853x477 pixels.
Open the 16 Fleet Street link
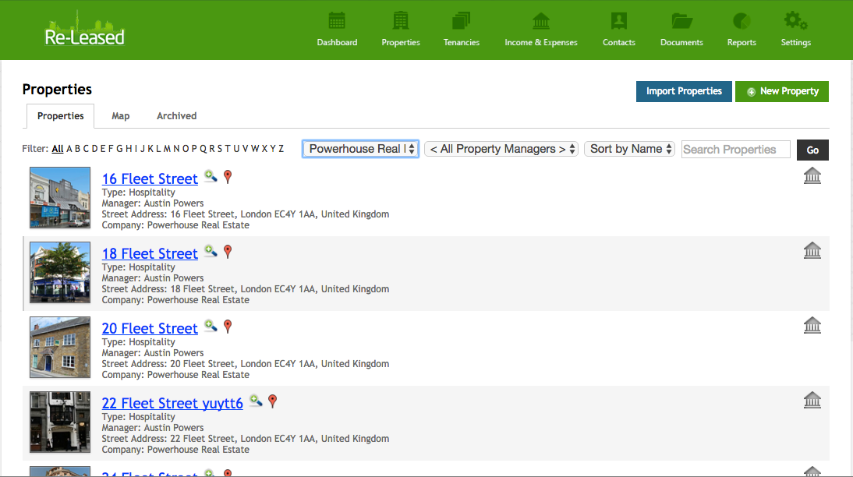point(150,178)
